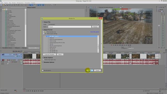
Task: Open the Инструменты menu
Action: pos(20,3)
